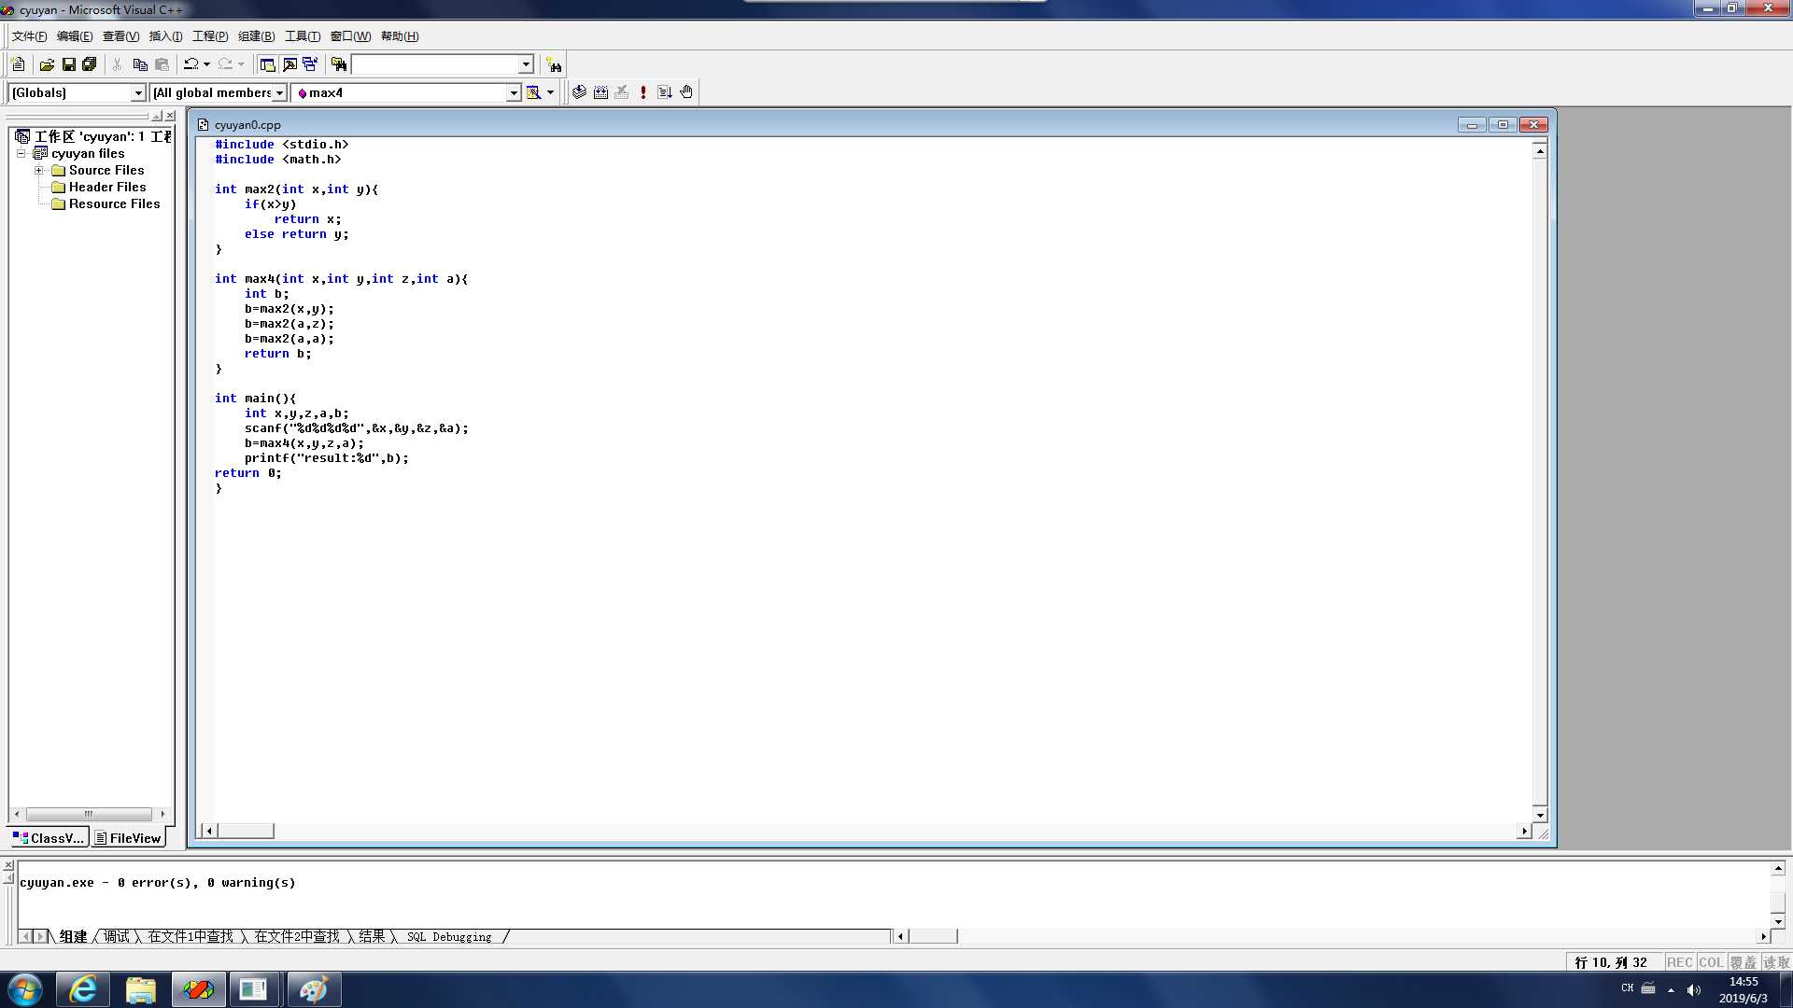This screenshot has width=1793, height=1008.
Task: Click the Compile error/warning icon in toolbar
Action: point(644,91)
